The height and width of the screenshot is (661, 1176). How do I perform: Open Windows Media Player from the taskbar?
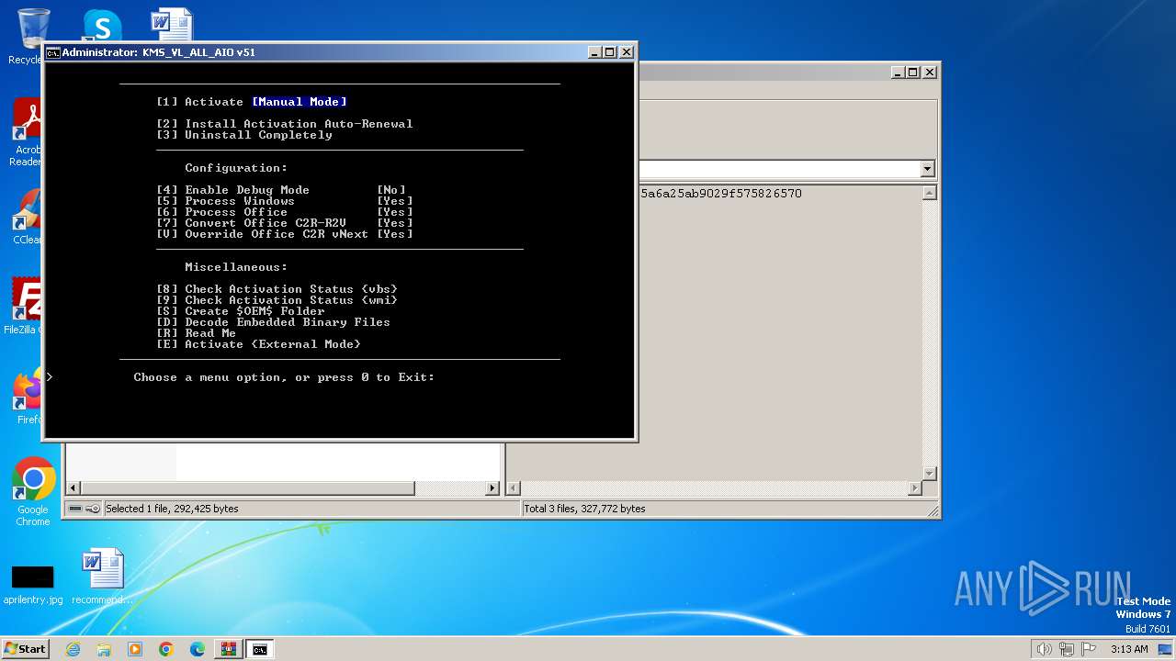point(135,649)
